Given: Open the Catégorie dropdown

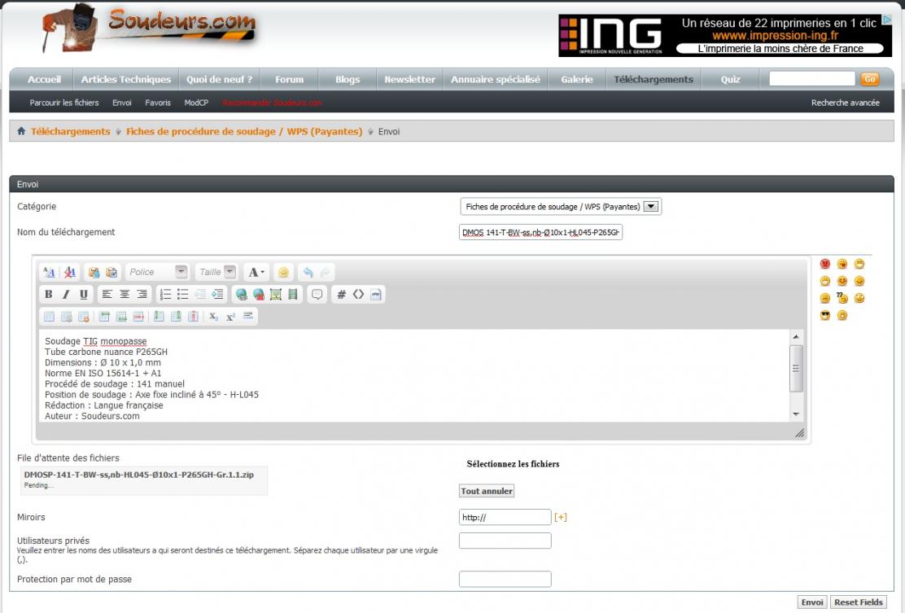Looking at the screenshot, I should [x=650, y=207].
